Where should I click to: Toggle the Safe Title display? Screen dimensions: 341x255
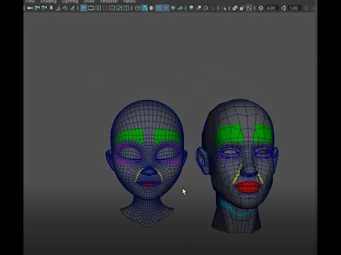(126, 8)
